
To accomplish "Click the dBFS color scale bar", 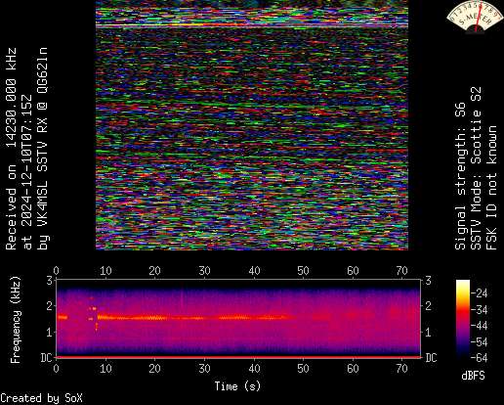I will point(463,319).
